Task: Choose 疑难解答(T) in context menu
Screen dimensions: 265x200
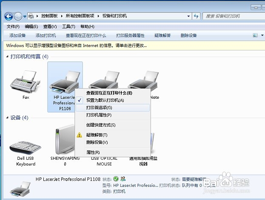Action: click(113, 135)
